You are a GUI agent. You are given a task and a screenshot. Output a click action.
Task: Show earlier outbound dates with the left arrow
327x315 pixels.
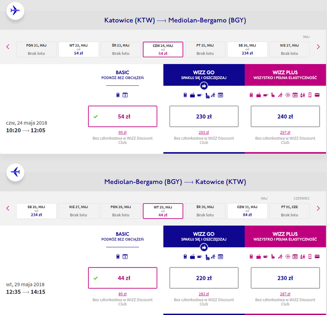(x=8, y=47)
